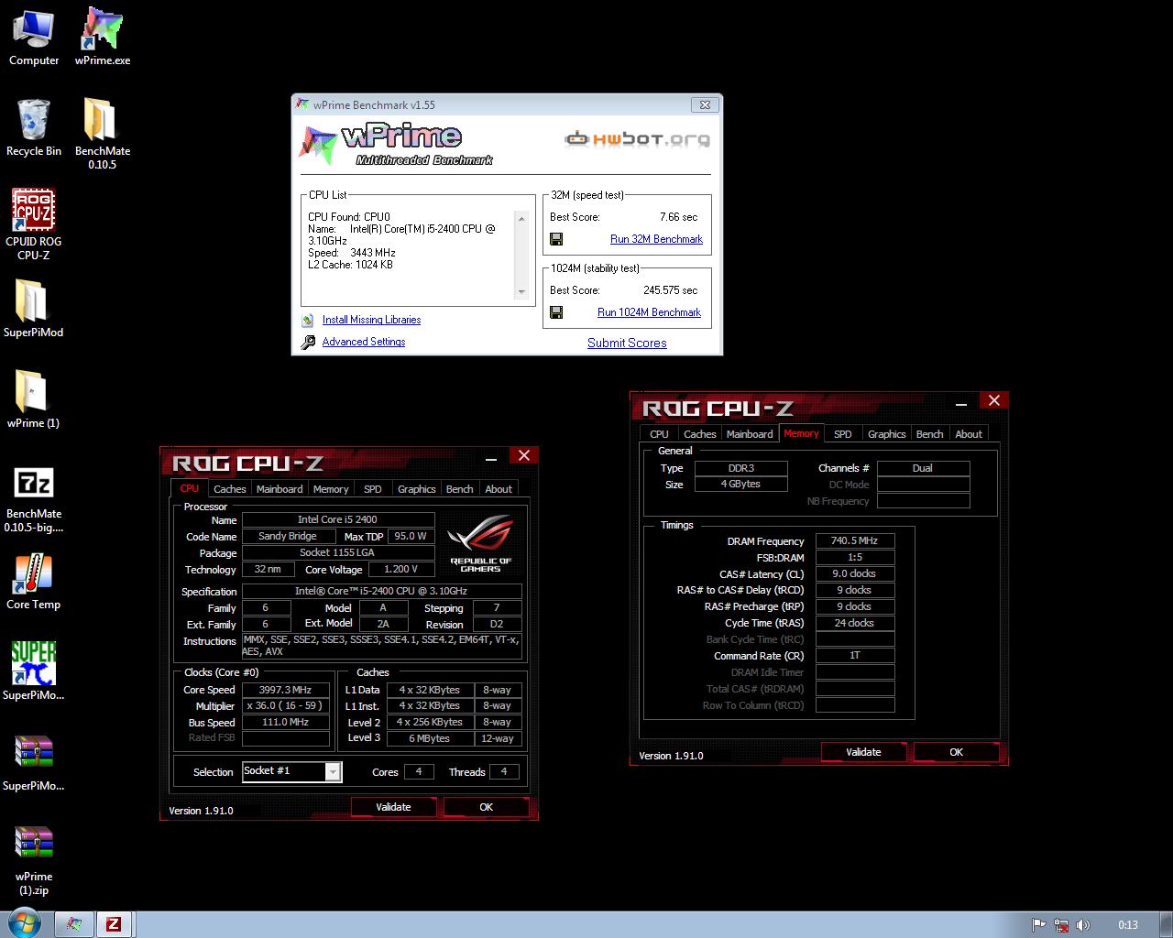Screen dimensions: 1173x938
Task: Click the wPrime taskbar button
Action: [x=74, y=924]
